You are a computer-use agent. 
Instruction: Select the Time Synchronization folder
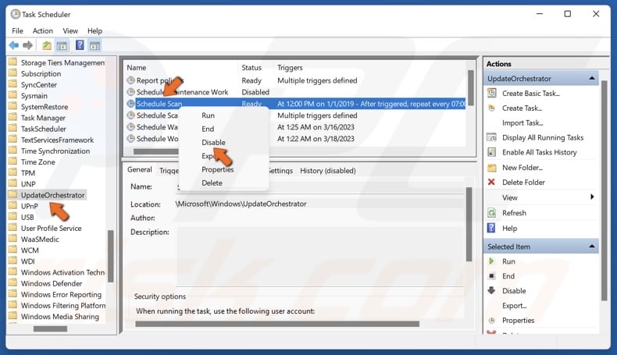55,151
